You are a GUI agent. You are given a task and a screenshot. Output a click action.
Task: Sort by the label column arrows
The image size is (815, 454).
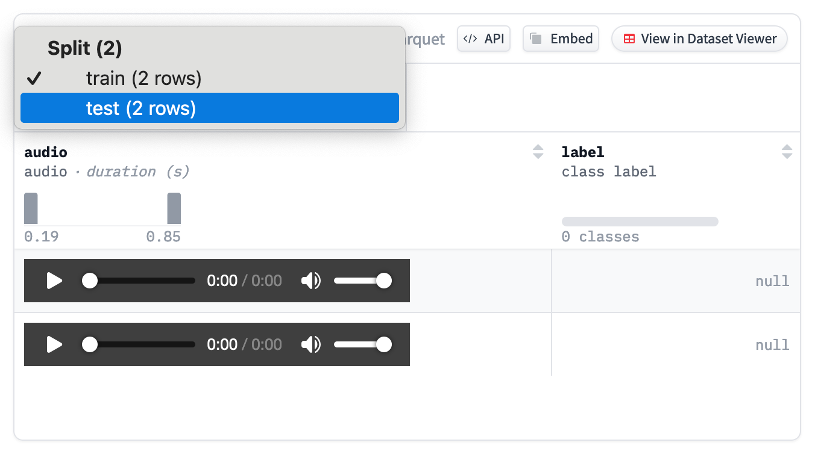tap(787, 152)
